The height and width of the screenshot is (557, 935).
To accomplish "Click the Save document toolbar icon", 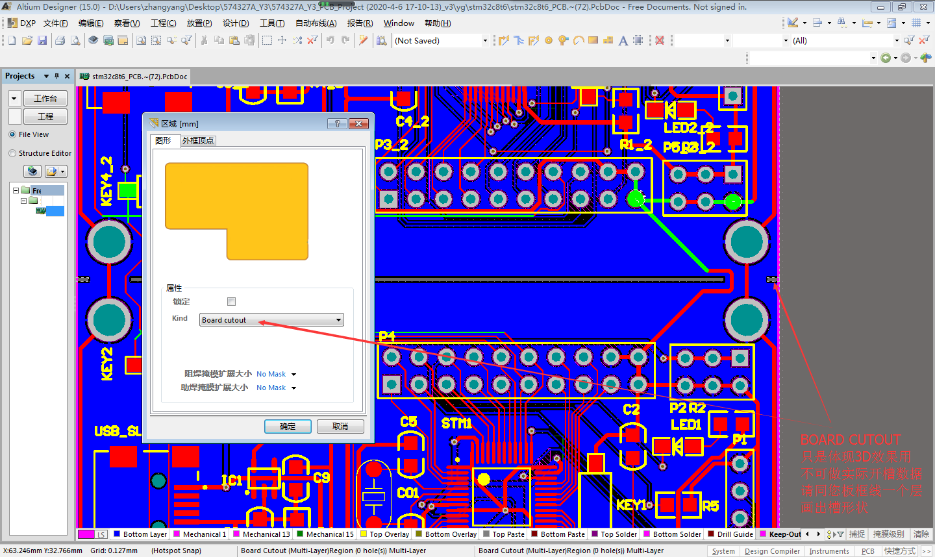I will [42, 40].
